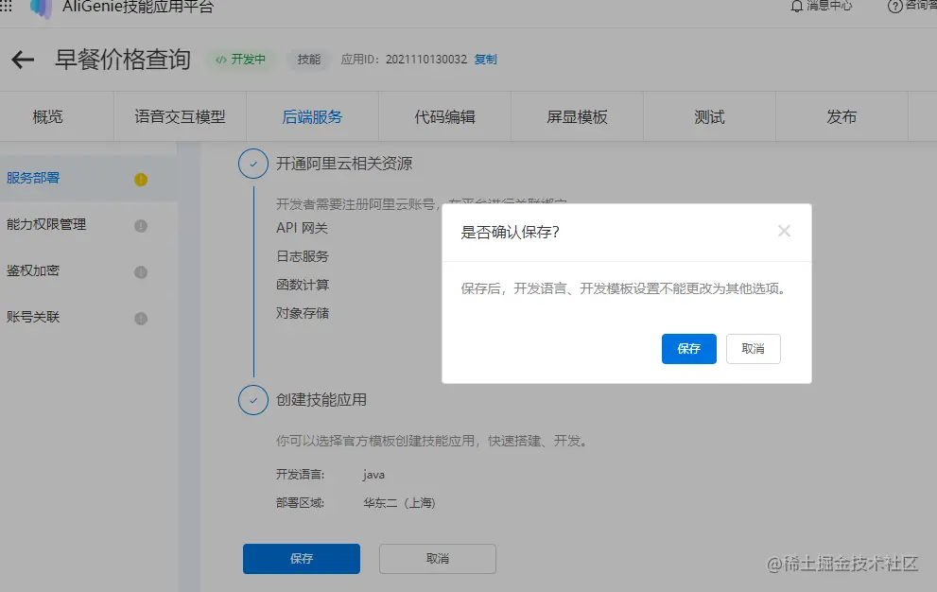Switch to the 发布 tab

point(842,116)
